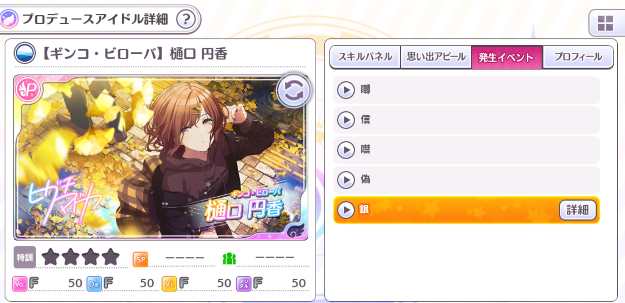Image resolution: width=625 pixels, height=303 pixels.
Task: Click the Vo. stat icon
Action: tap(19, 284)
